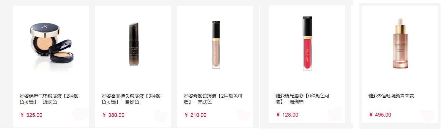This screenshot has width=445, height=130.
Task: Click the ¥ 325.00 price label
Action: click(x=31, y=115)
